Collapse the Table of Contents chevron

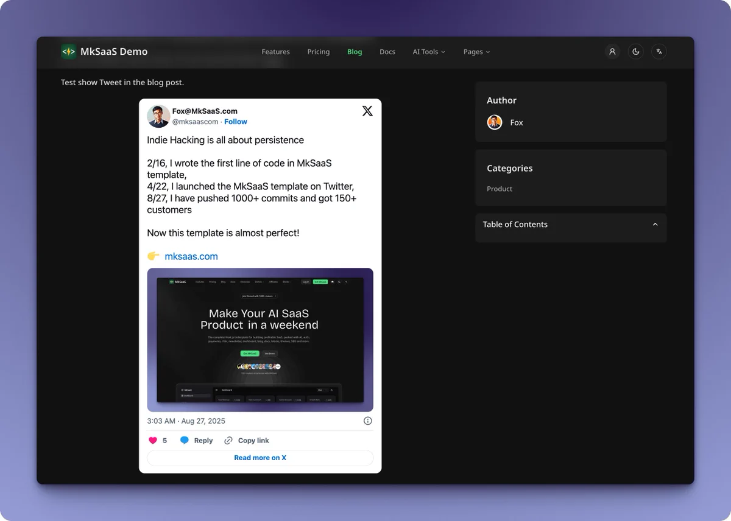[655, 224]
